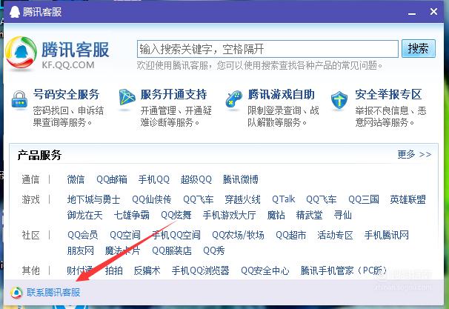
Task: Click the gamepad icon for 腾讯游戏自助
Action: [233, 99]
